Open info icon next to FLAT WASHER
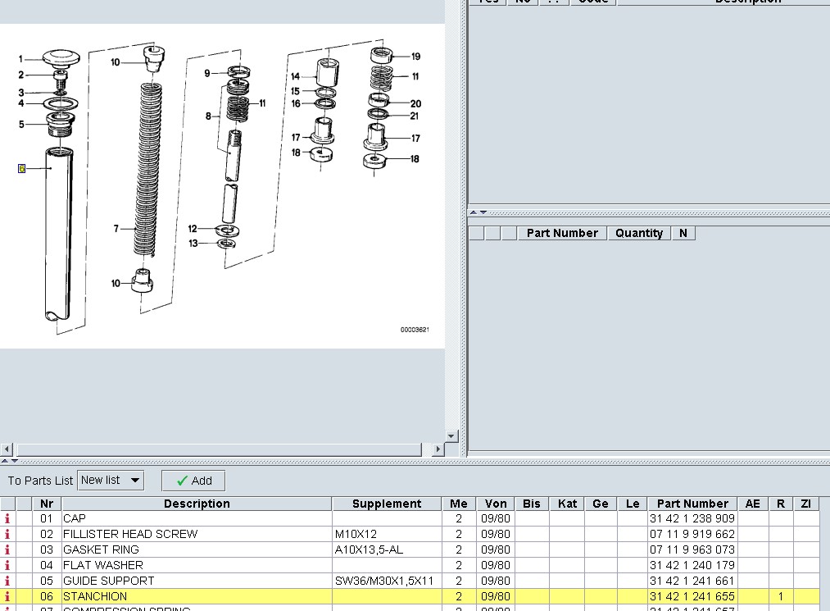The height and width of the screenshot is (611, 830). pos(8,566)
